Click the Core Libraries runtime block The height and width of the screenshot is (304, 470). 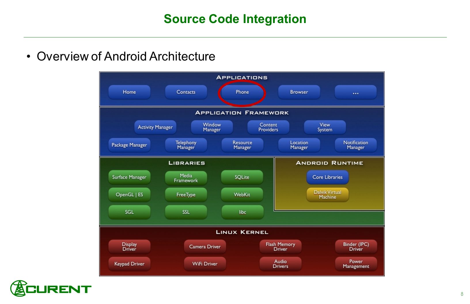pos(327,177)
